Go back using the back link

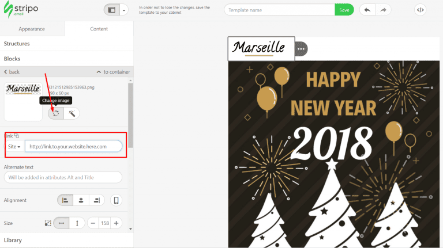[x=12, y=72]
